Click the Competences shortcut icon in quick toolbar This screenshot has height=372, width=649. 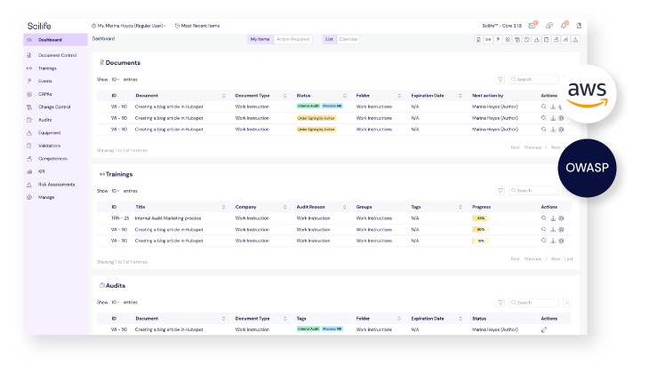pos(556,40)
